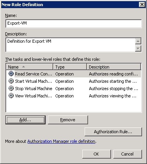Viewport: 147px width, 164px height.
Task: Click the gear icon beside Start Virtual Mach...
Action: [x=11, y=81]
